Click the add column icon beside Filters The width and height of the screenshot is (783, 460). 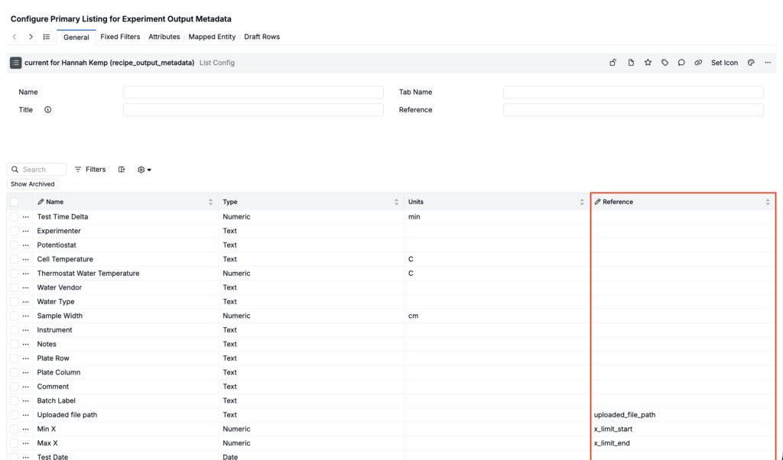pos(122,170)
